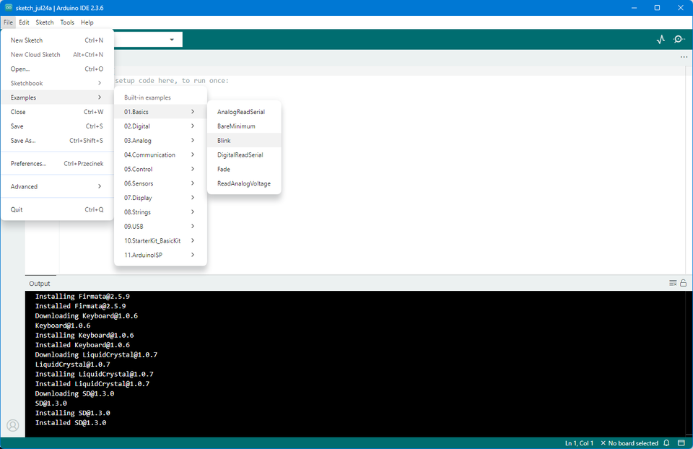Click the Arduino IDE icon in the title bar
This screenshot has height=449, width=693.
coord(7,8)
